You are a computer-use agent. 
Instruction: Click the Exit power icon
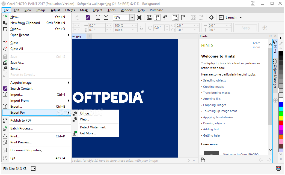tap(5, 158)
